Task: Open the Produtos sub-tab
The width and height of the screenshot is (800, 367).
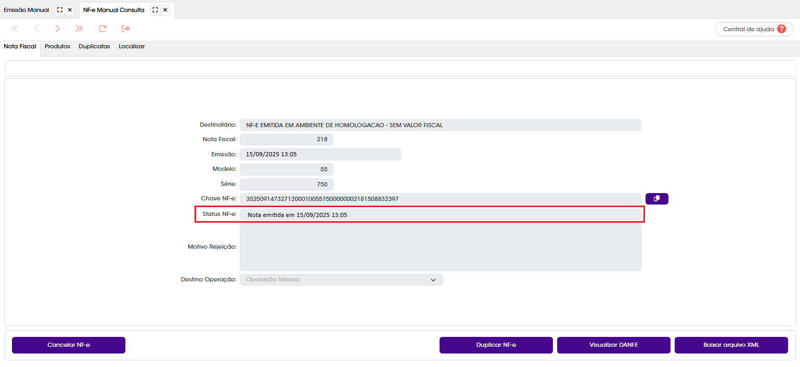Action: [57, 46]
